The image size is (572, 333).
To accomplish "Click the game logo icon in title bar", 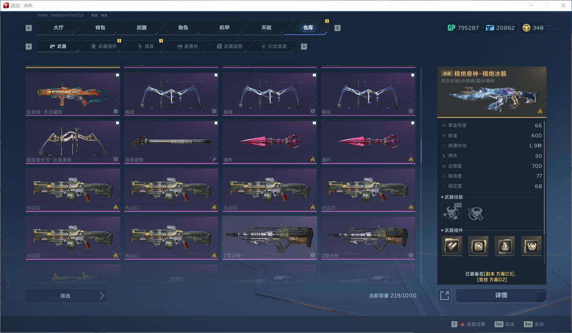I will 6,5.
